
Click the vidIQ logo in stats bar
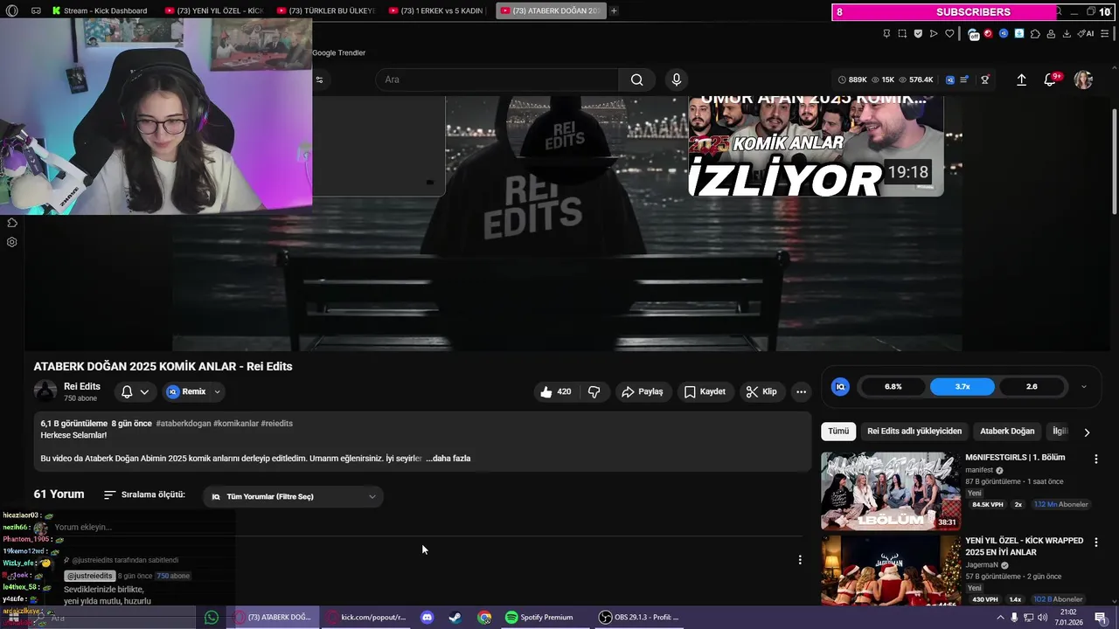click(x=950, y=79)
